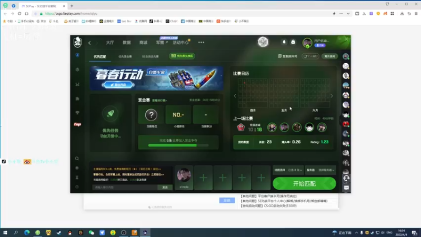Viewport: 421px width, 237px height.
Task: Click the icon right of the notification bell
Action: click(293, 42)
